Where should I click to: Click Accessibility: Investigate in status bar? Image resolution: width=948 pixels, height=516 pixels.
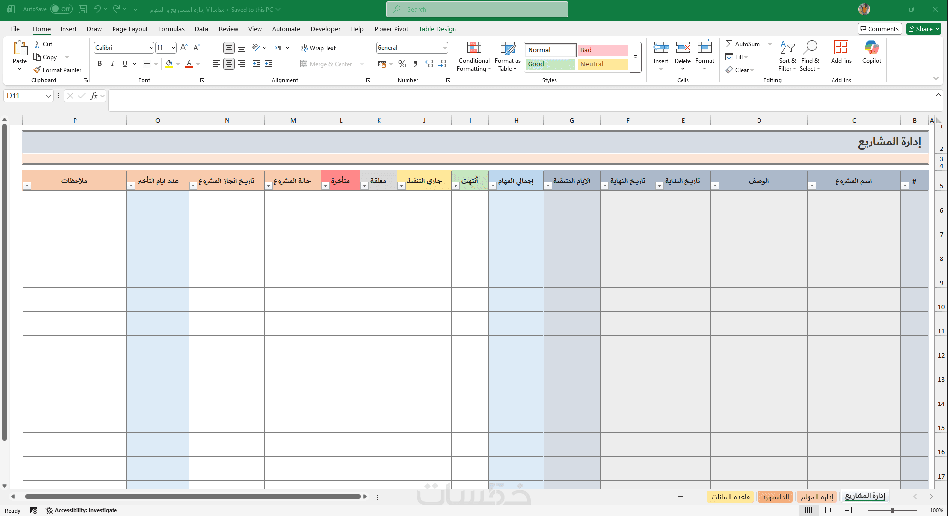(81, 510)
